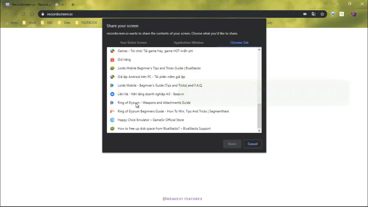This screenshot has height=207, width=368.
Task: Open a new browser tab
Action: click(73, 5)
